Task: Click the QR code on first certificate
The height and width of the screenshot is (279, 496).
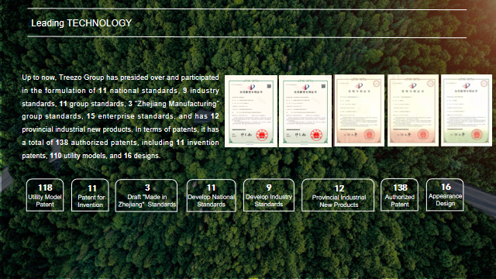Action: coord(269,86)
